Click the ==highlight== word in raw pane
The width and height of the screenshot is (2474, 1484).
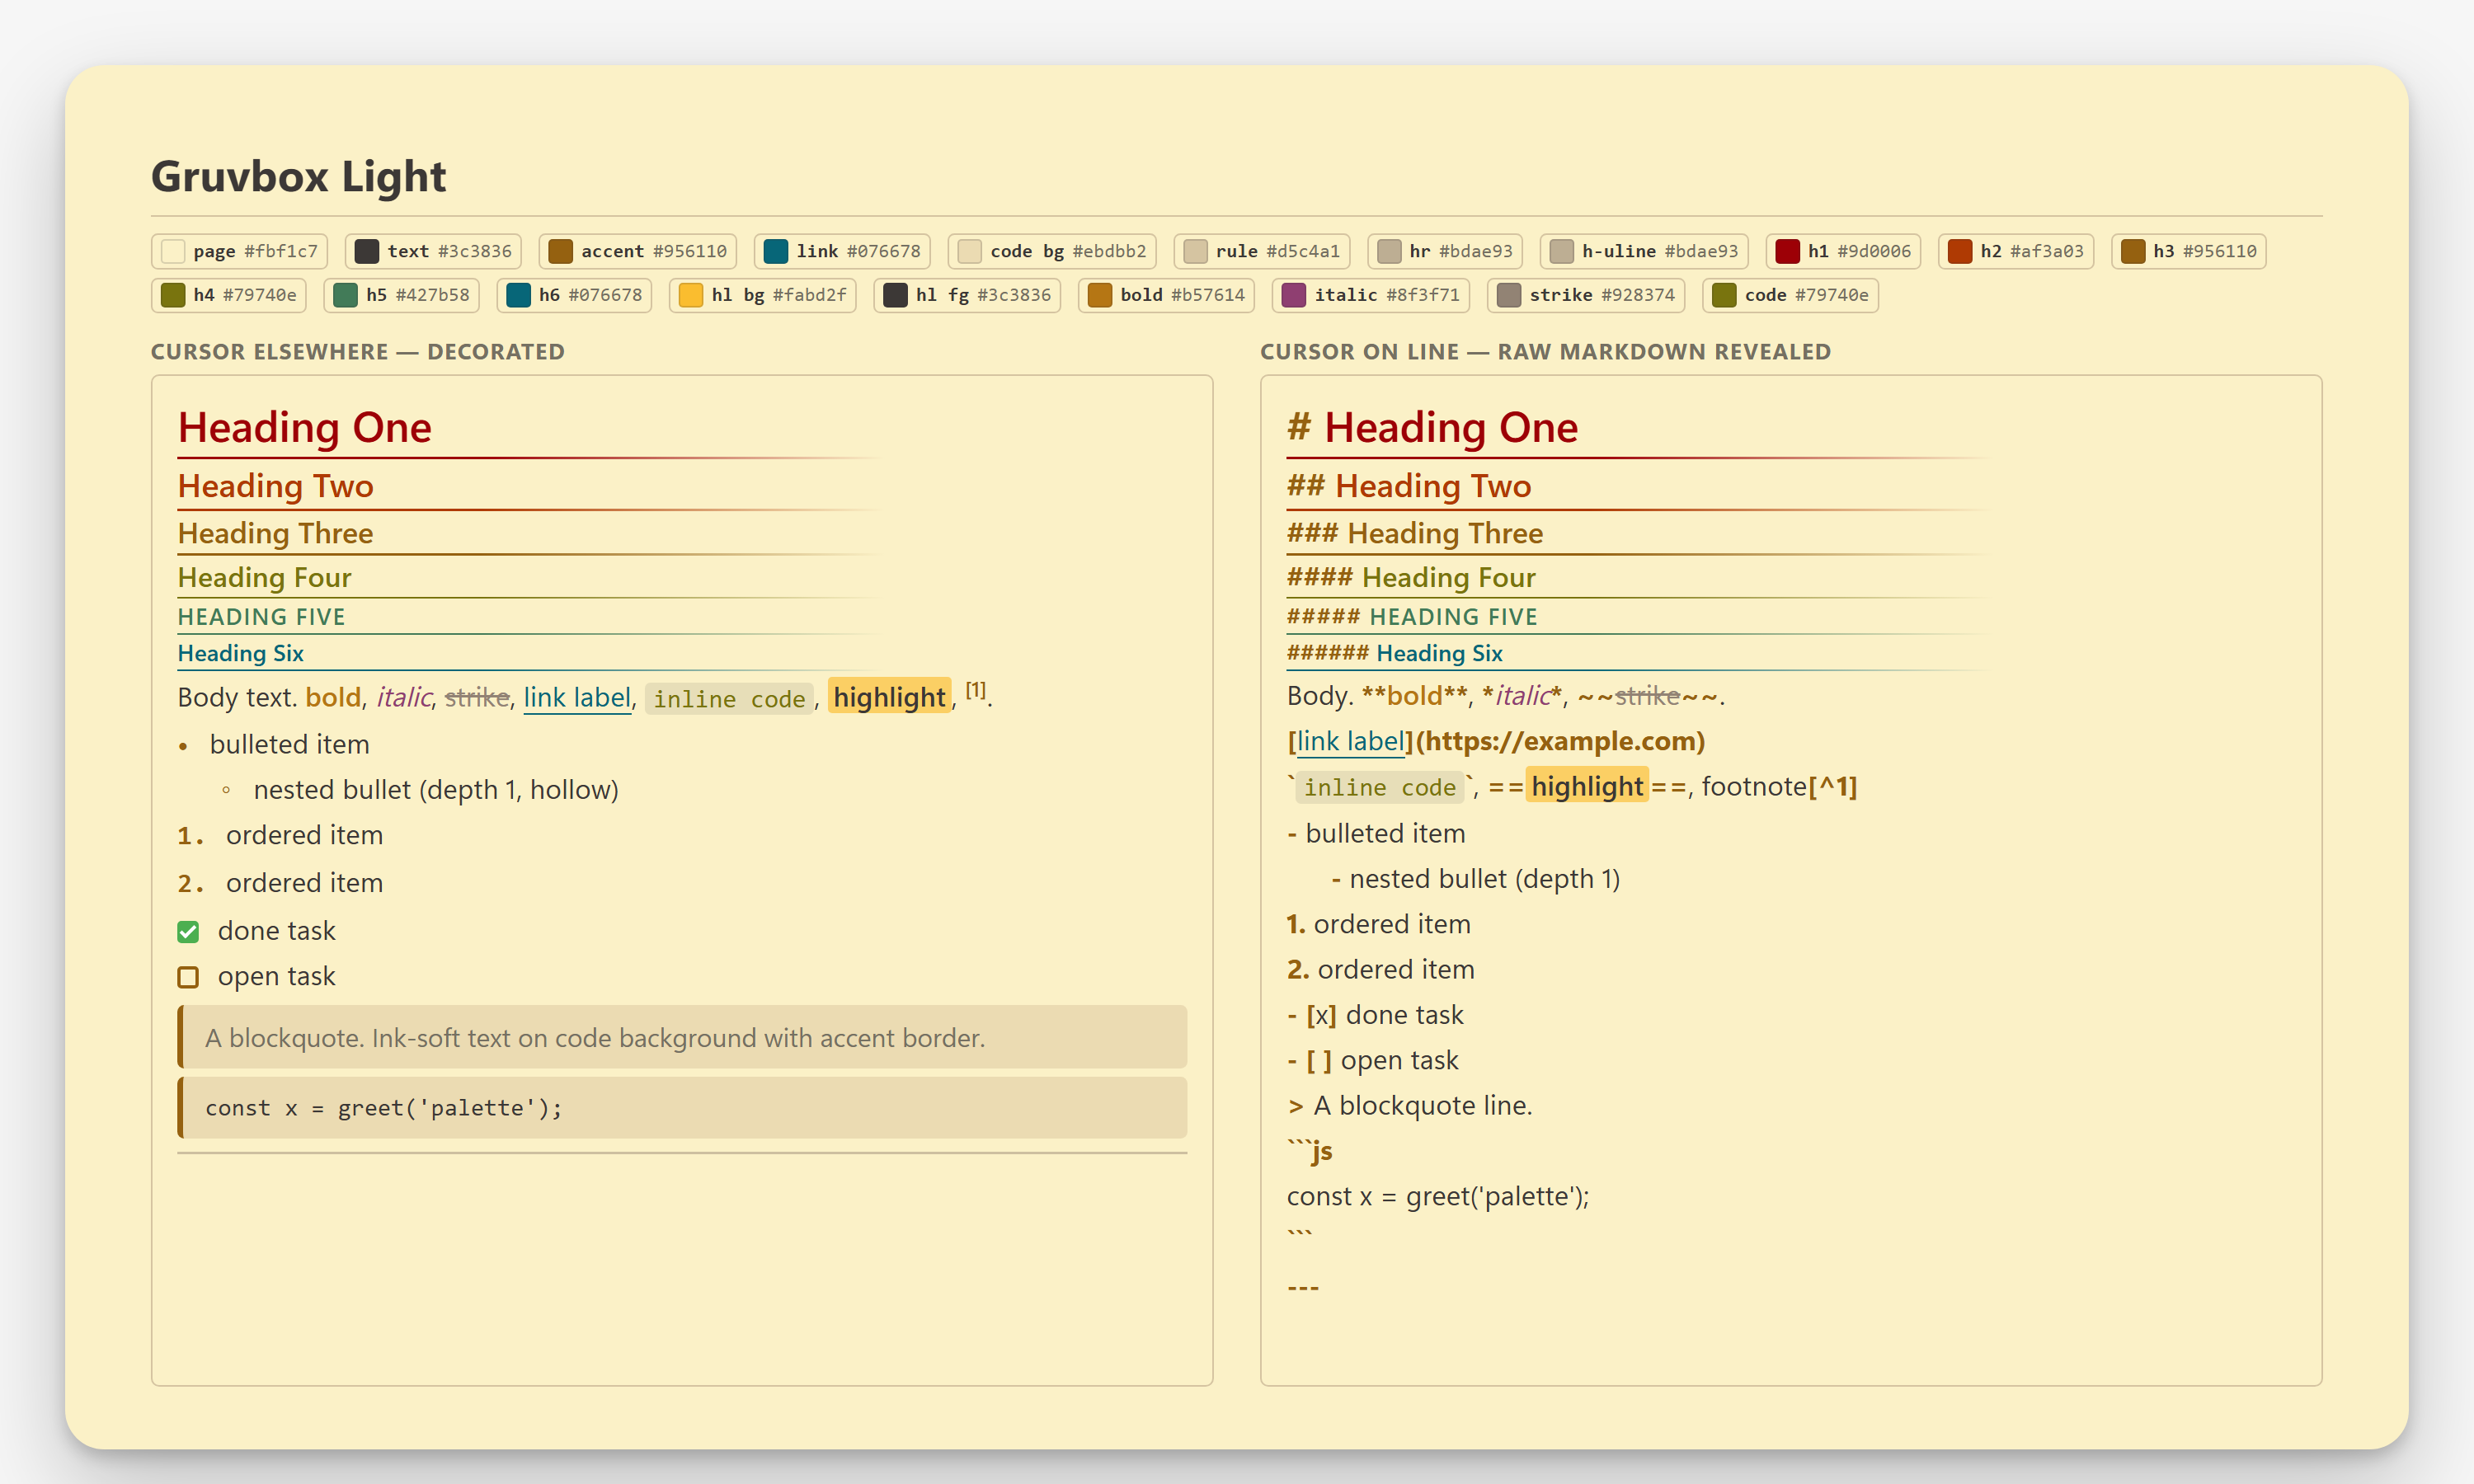(1588, 787)
